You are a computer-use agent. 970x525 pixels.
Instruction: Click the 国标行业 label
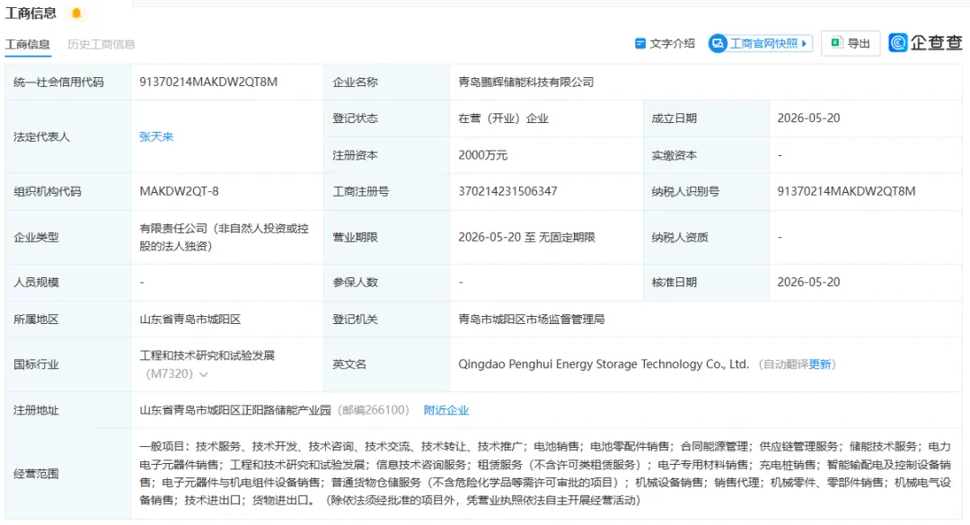point(36,364)
